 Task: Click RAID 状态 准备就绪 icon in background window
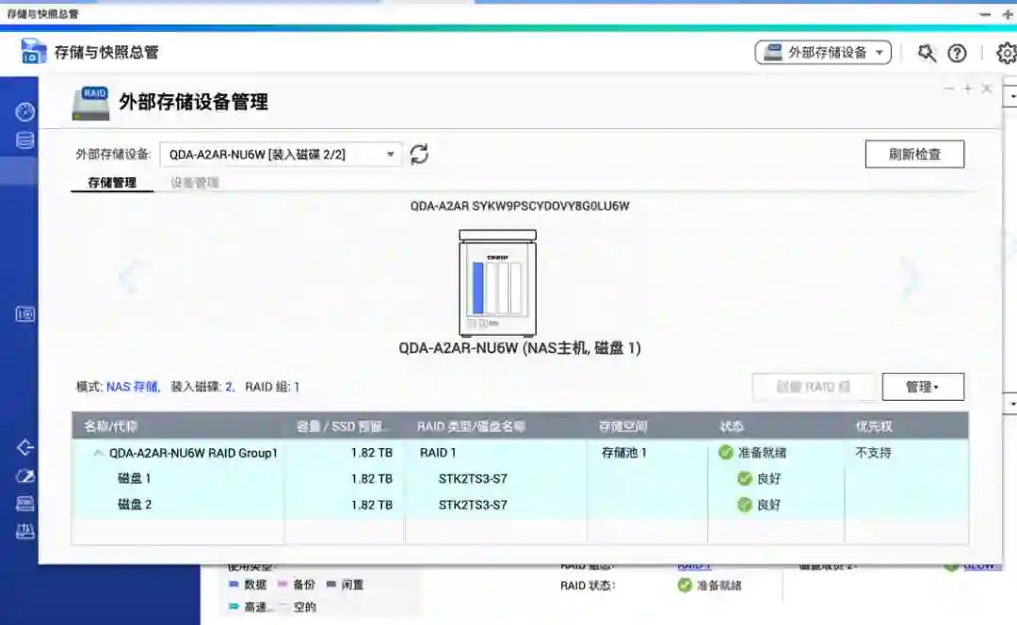coord(685,585)
